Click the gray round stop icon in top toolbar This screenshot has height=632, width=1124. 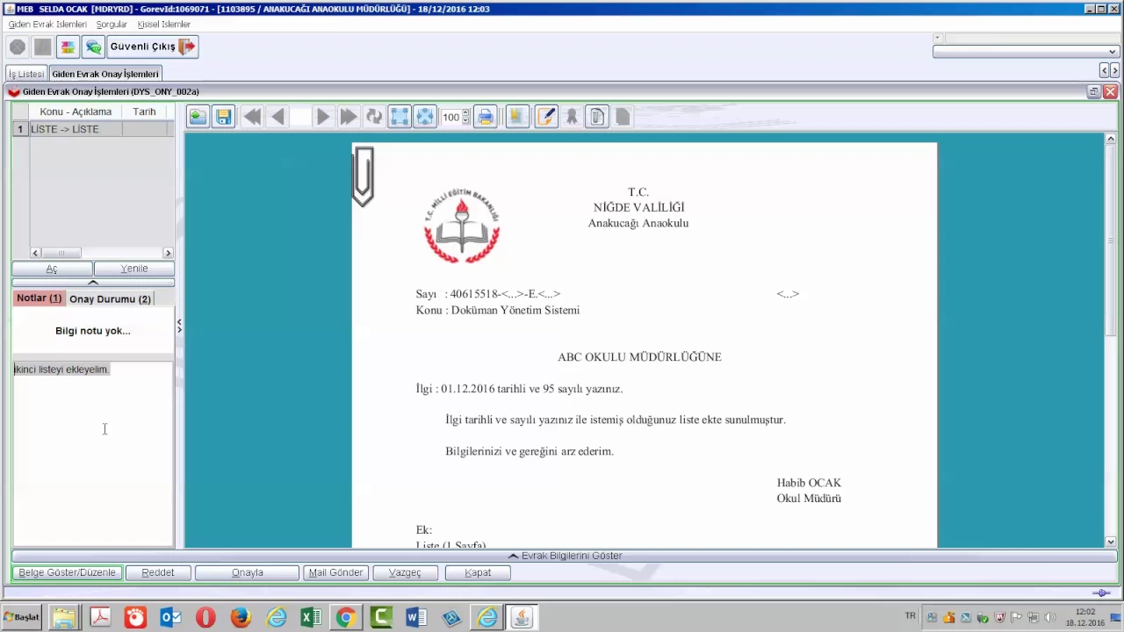click(18, 47)
